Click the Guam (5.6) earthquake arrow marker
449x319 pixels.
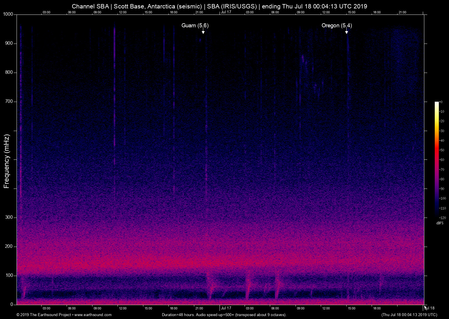click(203, 32)
